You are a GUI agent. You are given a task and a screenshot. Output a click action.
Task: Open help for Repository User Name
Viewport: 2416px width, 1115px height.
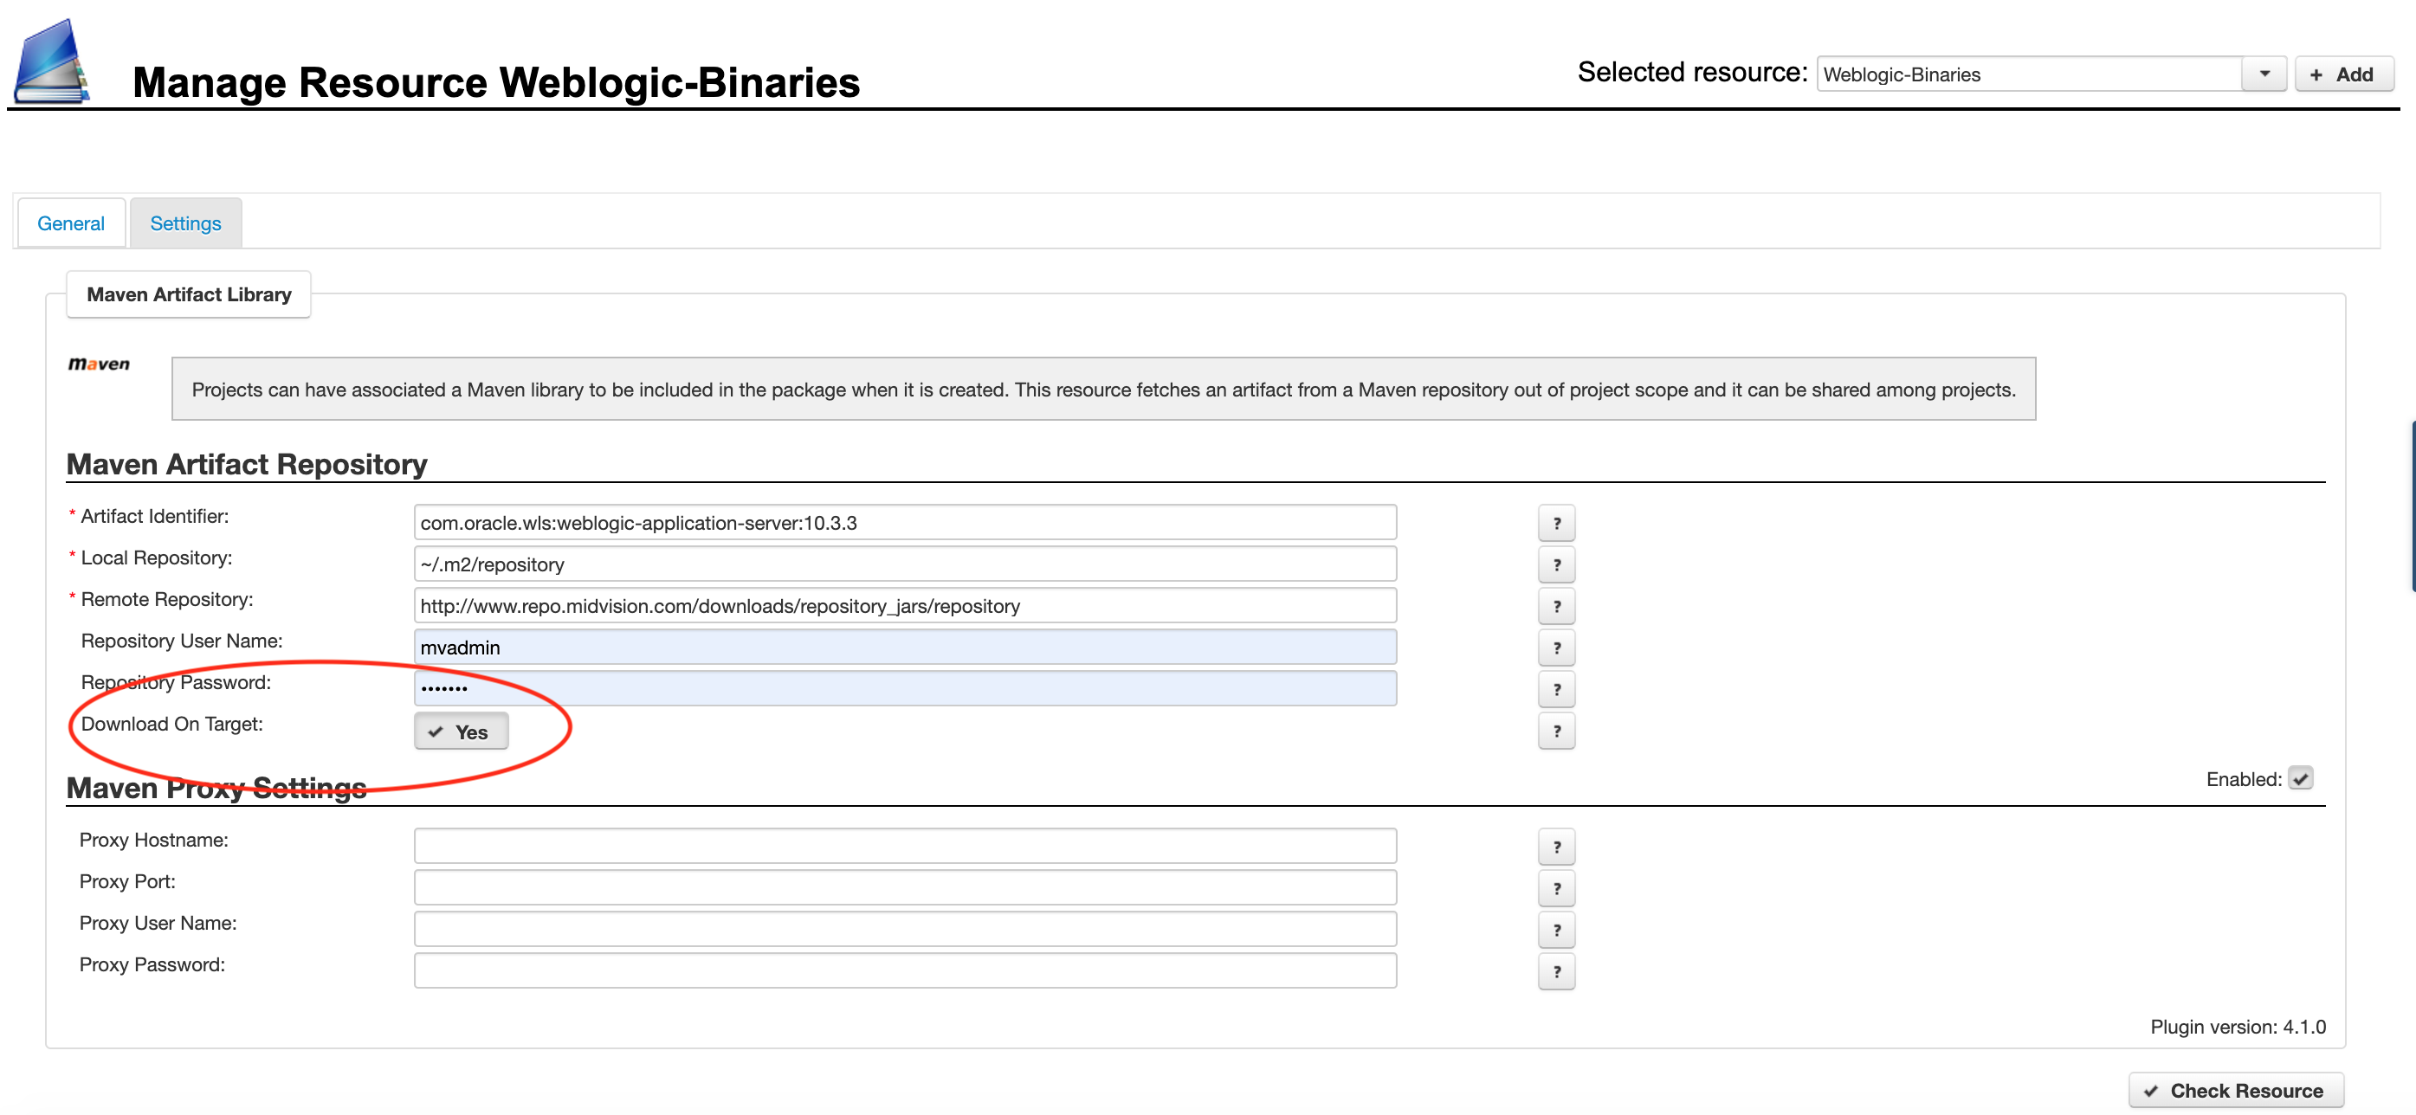[x=1556, y=648]
